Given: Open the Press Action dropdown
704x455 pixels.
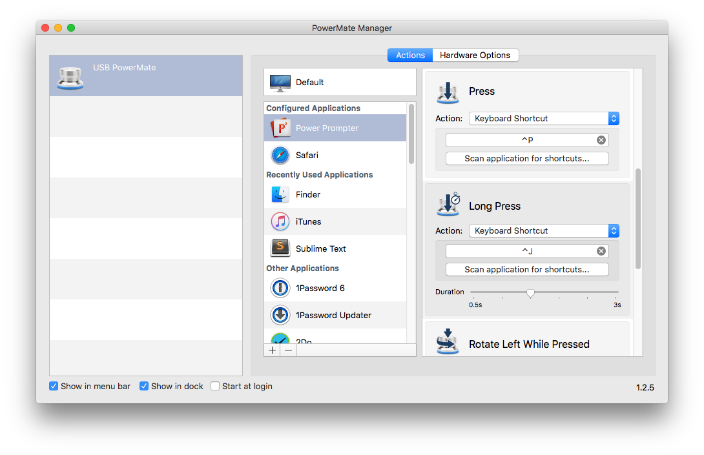Looking at the screenshot, I should coord(544,119).
